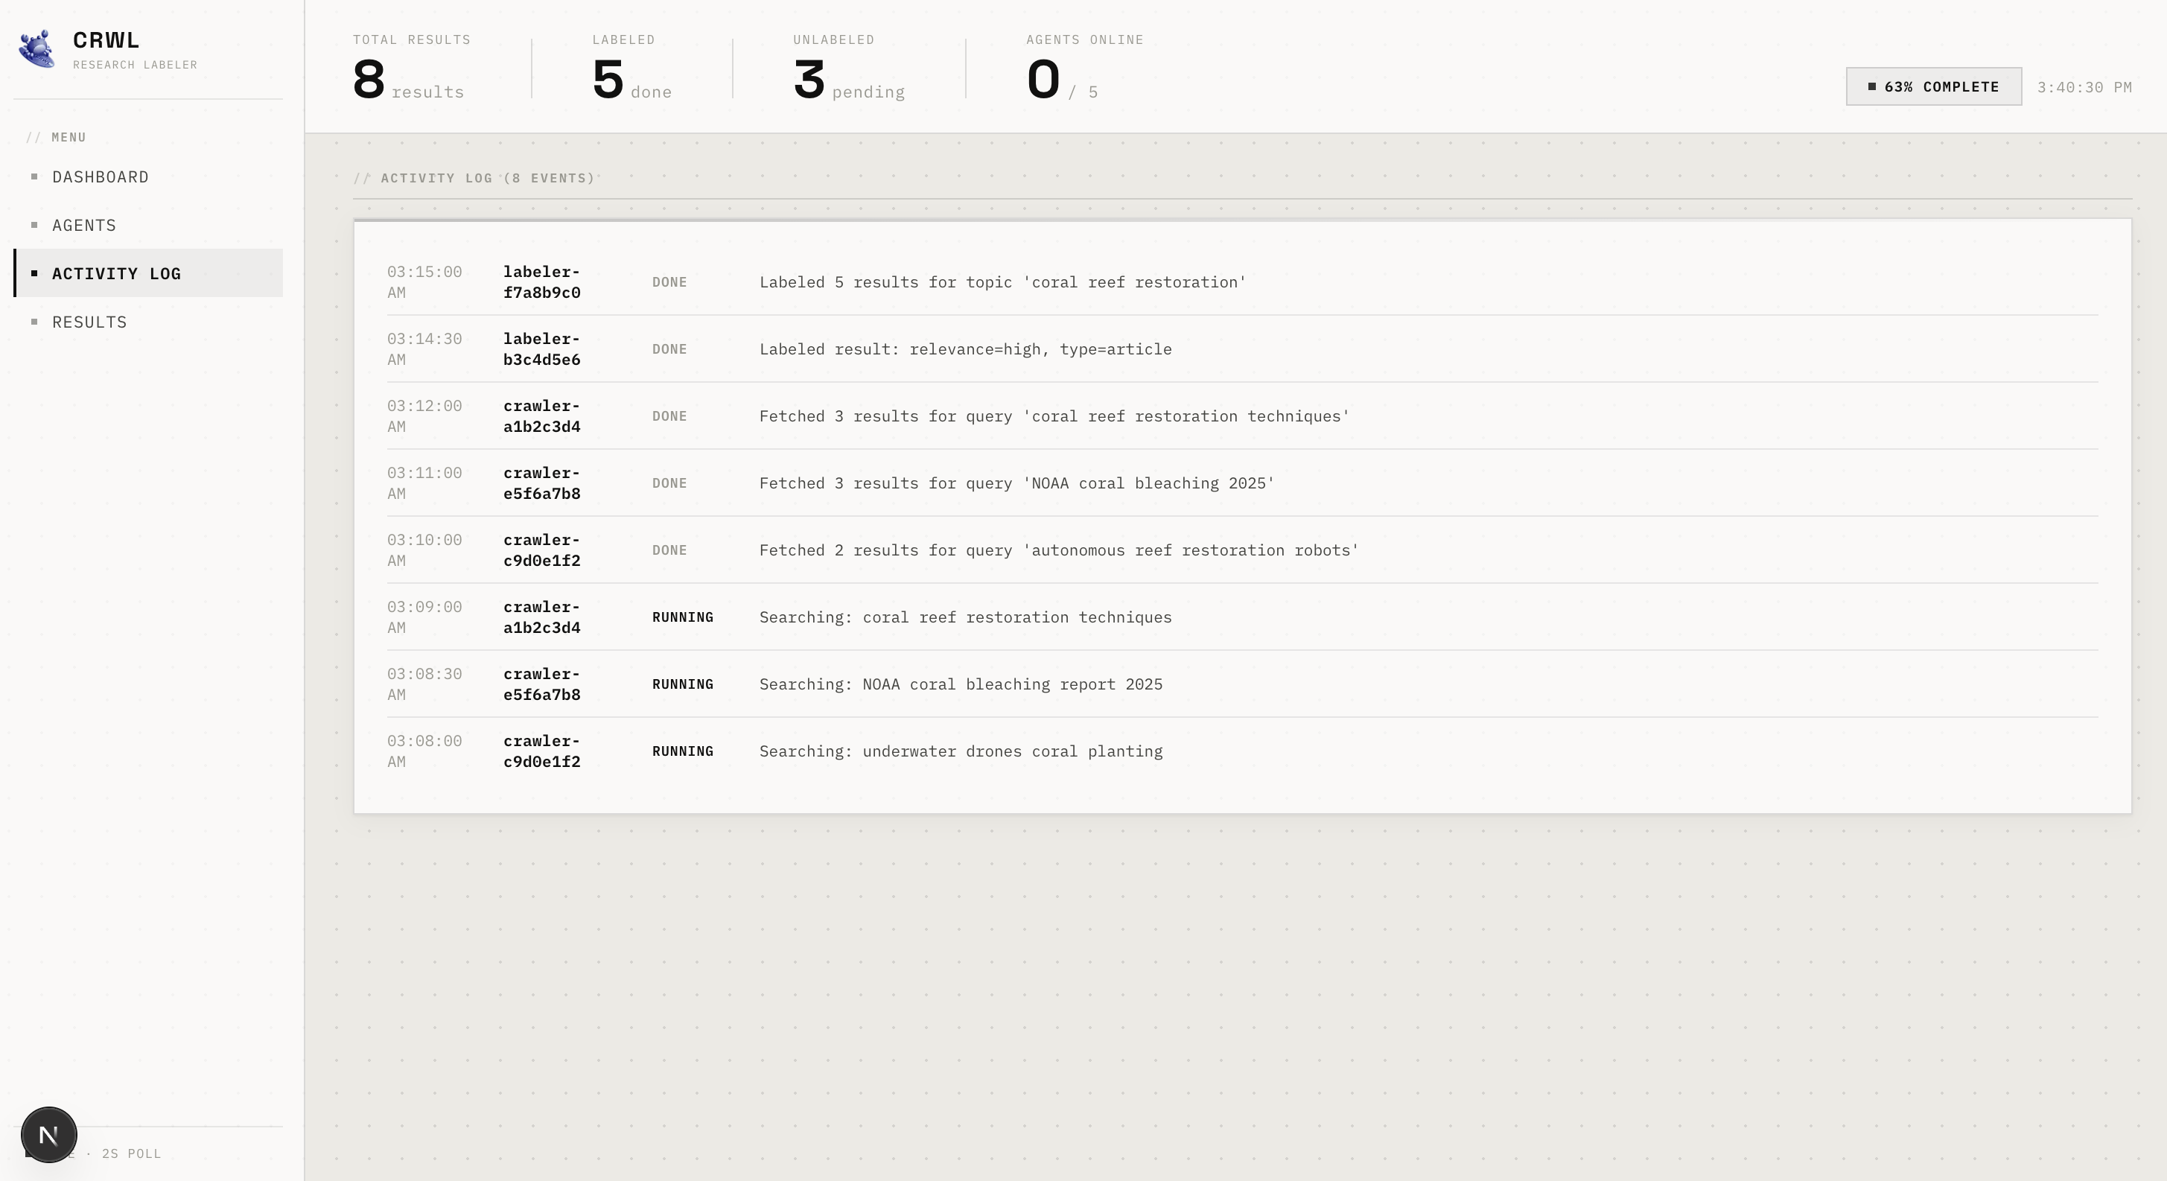Open the Next.js dev tools badge

(x=49, y=1135)
